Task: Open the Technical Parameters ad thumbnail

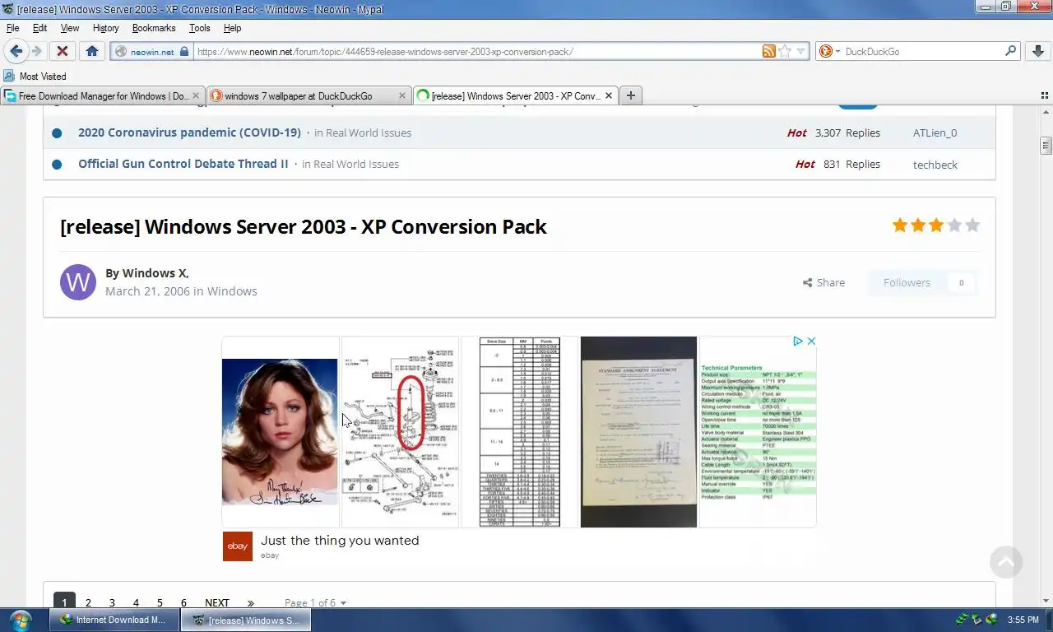Action: click(x=758, y=431)
